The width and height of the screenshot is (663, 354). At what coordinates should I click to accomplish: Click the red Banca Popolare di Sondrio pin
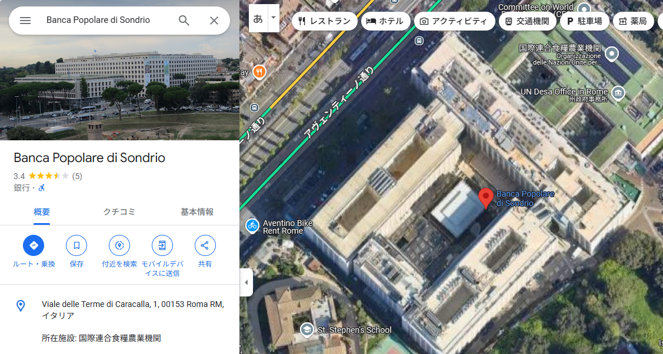[486, 198]
